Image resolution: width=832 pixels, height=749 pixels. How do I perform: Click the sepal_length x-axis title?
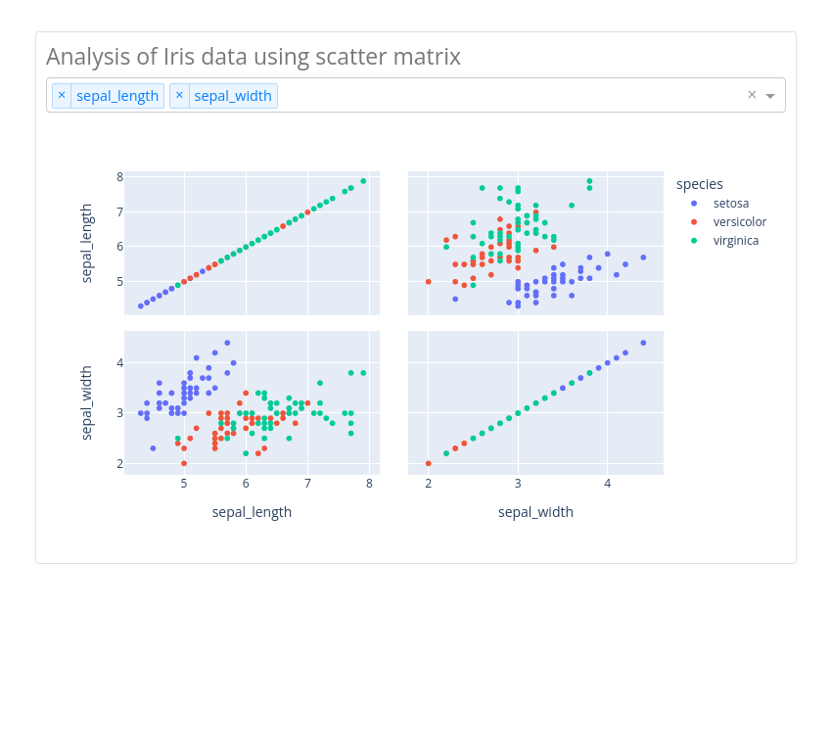click(252, 512)
